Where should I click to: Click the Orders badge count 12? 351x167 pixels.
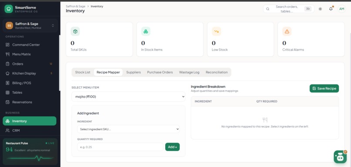click(x=51, y=64)
